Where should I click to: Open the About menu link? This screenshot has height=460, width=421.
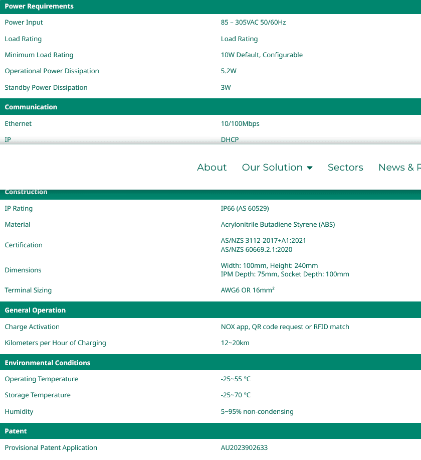pyautogui.click(x=212, y=168)
